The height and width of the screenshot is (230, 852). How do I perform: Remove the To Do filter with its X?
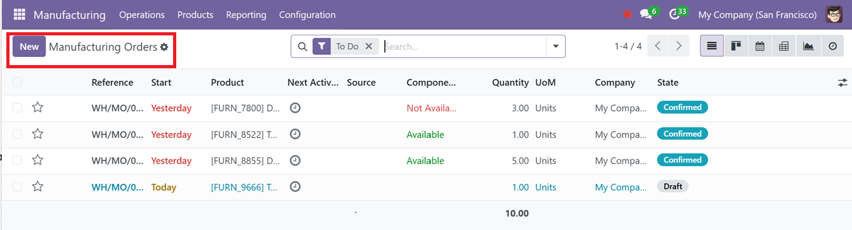pyautogui.click(x=368, y=46)
